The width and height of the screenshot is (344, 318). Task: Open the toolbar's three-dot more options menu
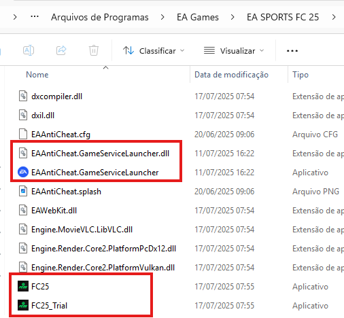292,51
